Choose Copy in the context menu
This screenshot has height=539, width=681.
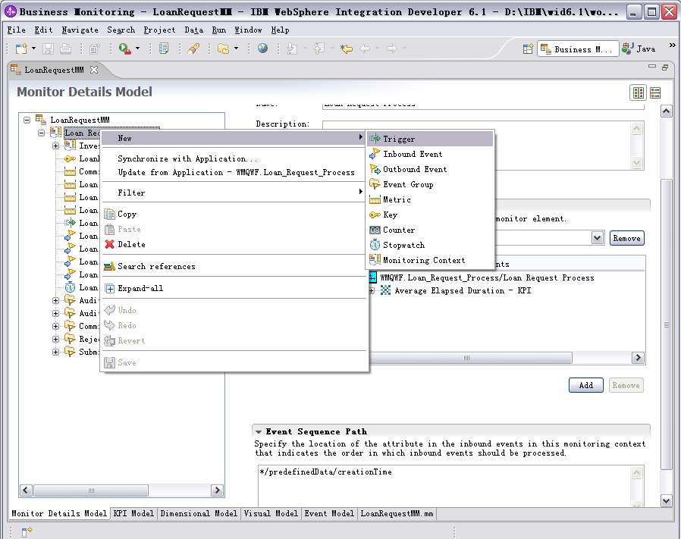coord(234,214)
